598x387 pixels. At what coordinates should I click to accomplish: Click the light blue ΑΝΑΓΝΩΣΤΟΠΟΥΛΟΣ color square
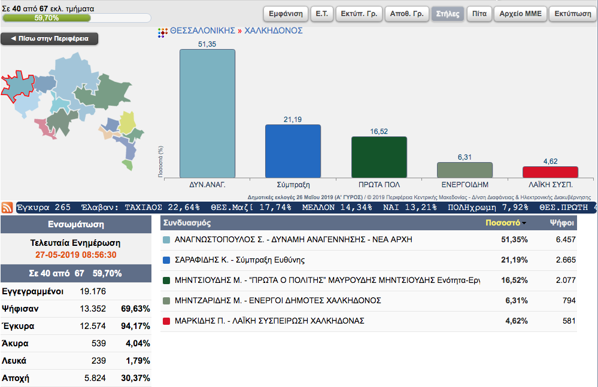pos(168,240)
